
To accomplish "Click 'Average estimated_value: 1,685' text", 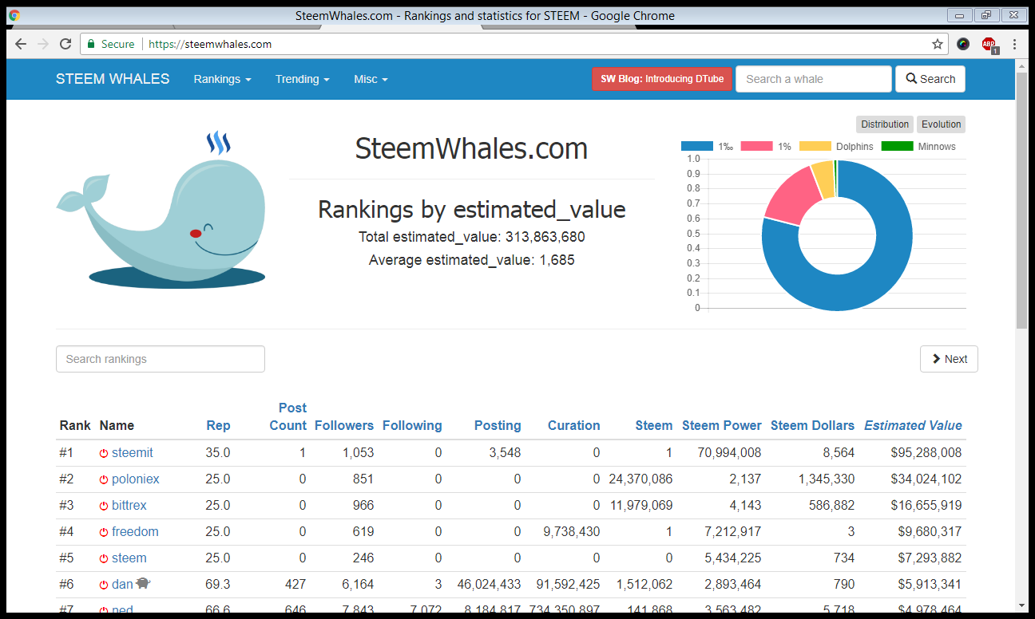I will click(472, 260).
